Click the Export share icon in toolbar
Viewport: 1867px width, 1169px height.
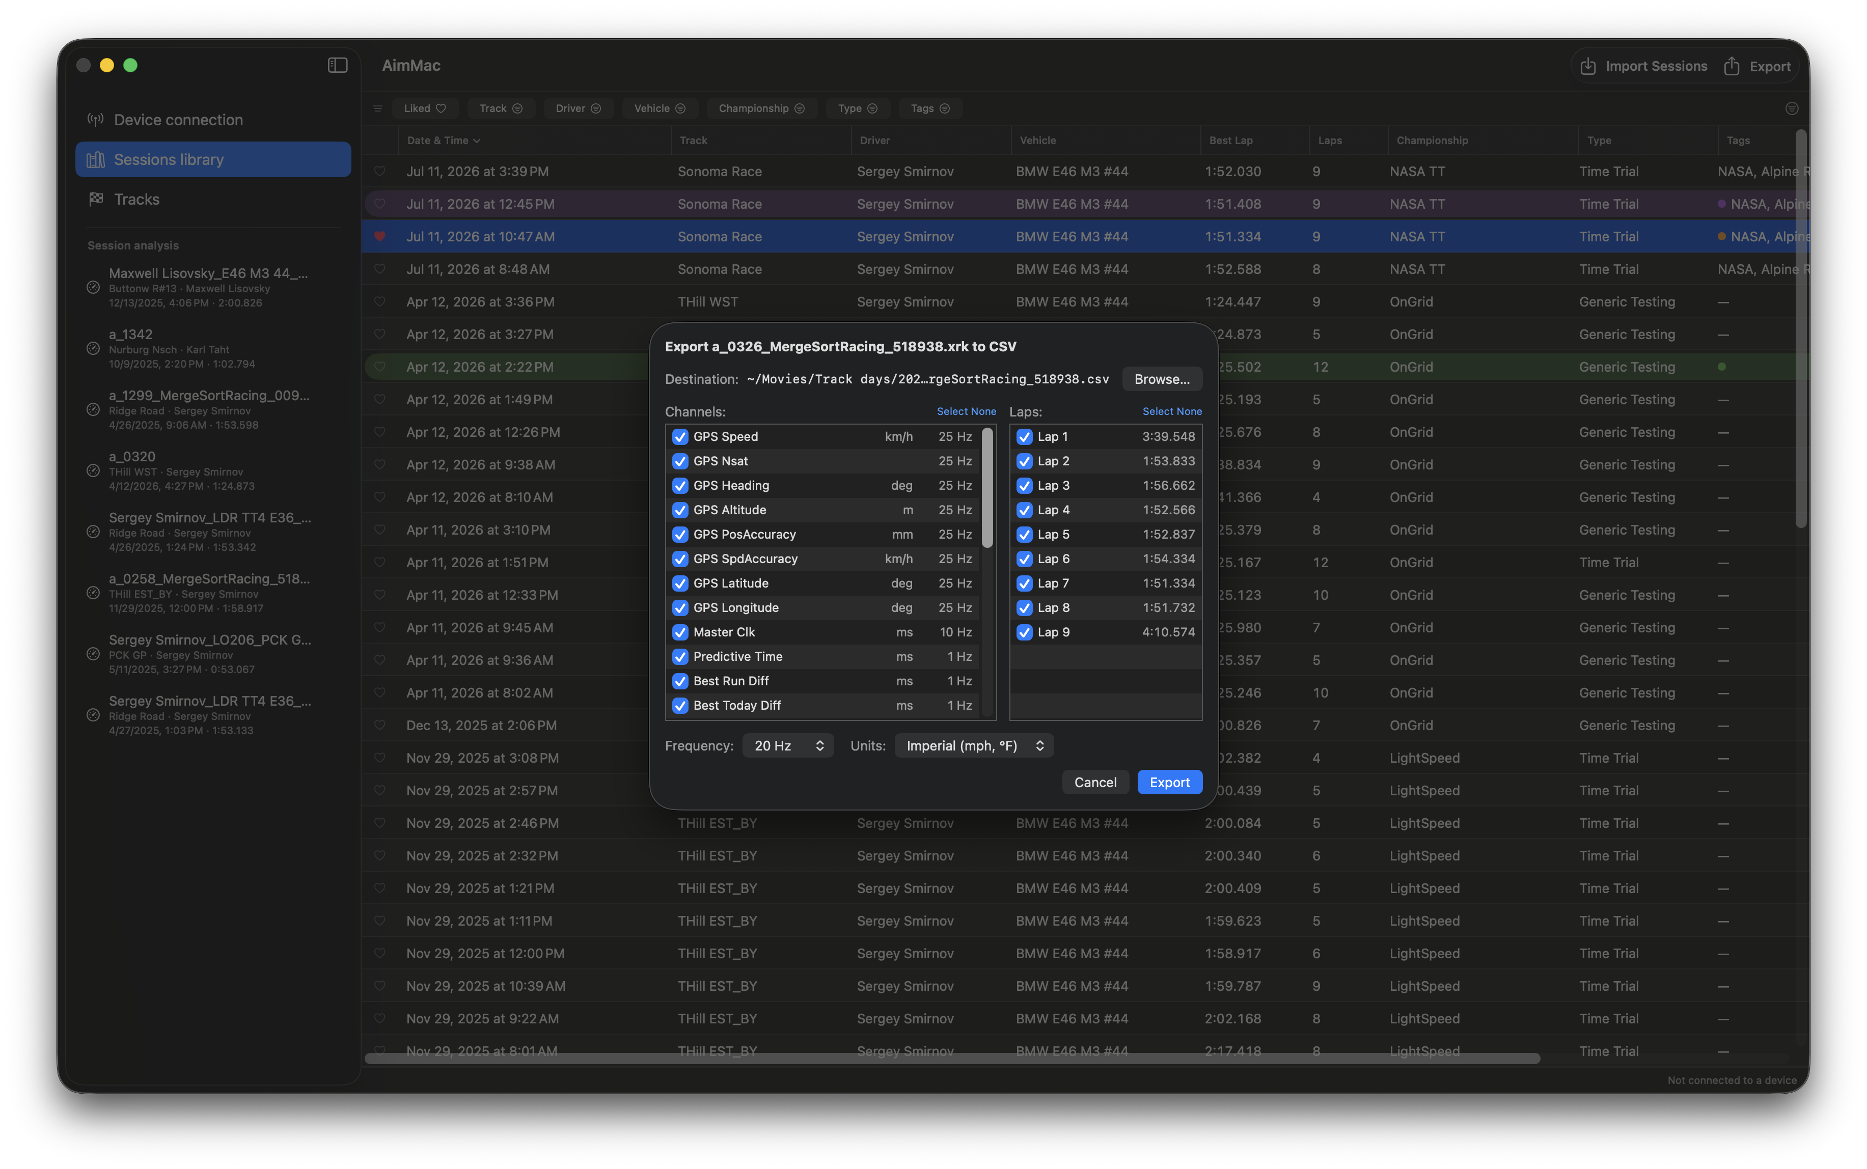coord(1732,67)
